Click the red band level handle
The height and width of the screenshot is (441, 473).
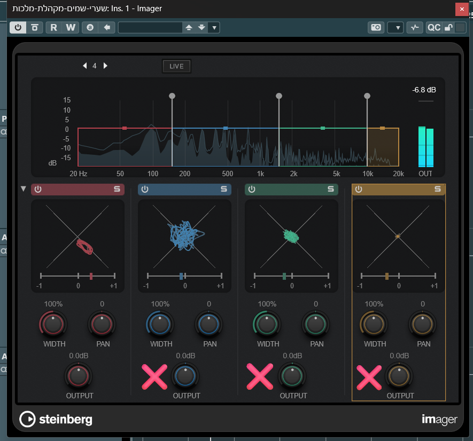pos(125,128)
